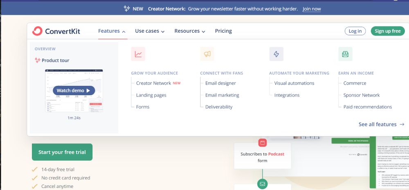Open the Product tour link
409x190 pixels.
55,60
